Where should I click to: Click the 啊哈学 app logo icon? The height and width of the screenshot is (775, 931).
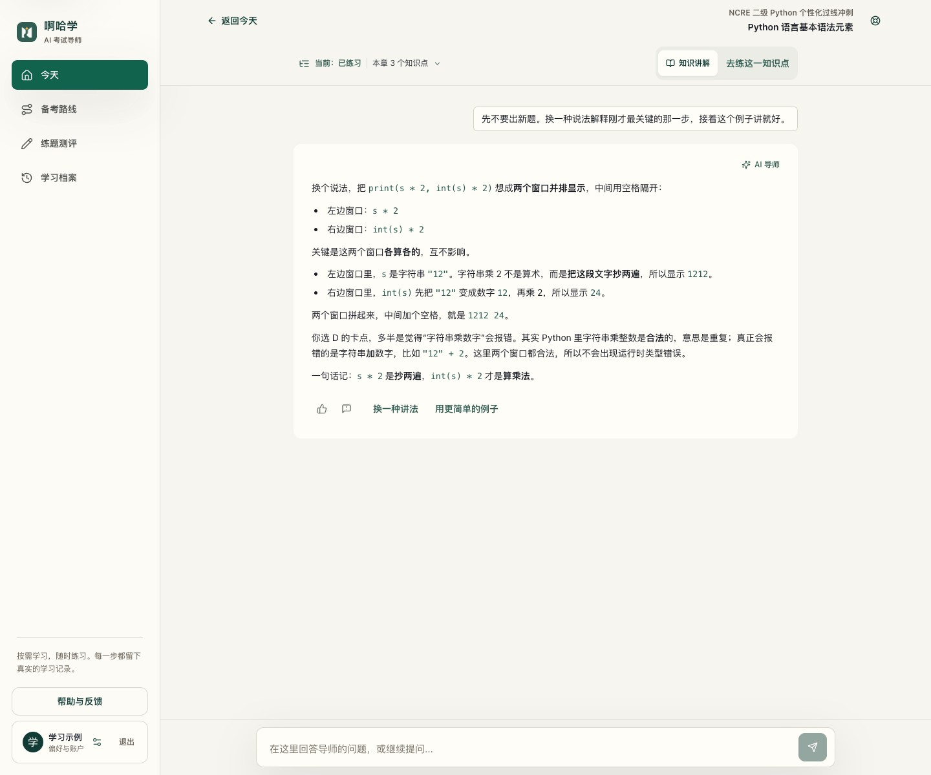[x=27, y=32]
